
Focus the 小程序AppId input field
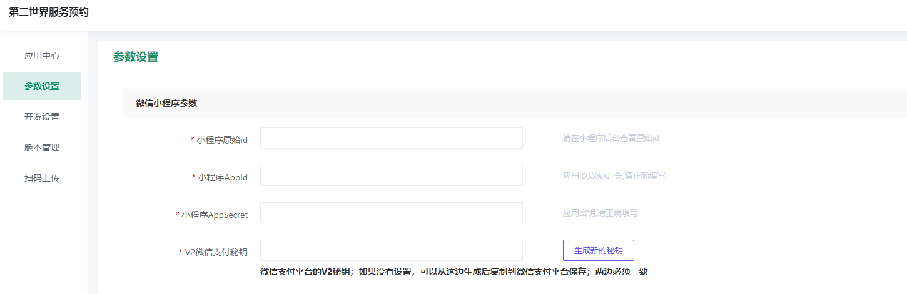pyautogui.click(x=392, y=175)
